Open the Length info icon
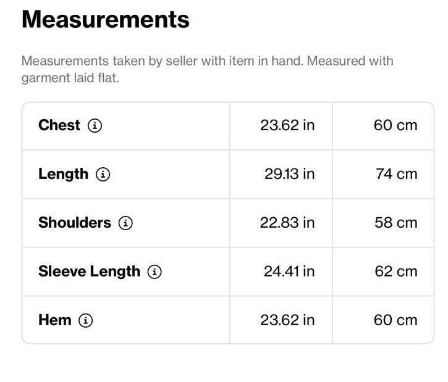This screenshot has width=448, height=382. coord(103,174)
